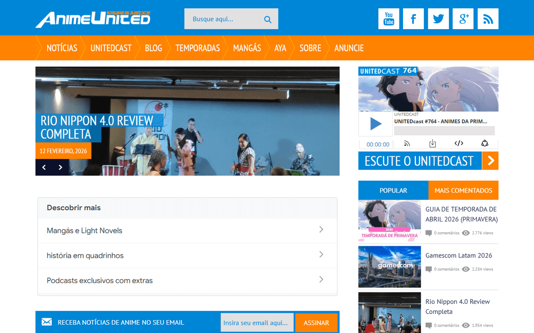This screenshot has width=534, height=333.
Task: Focus the email subscription input field
Action: (x=257, y=323)
